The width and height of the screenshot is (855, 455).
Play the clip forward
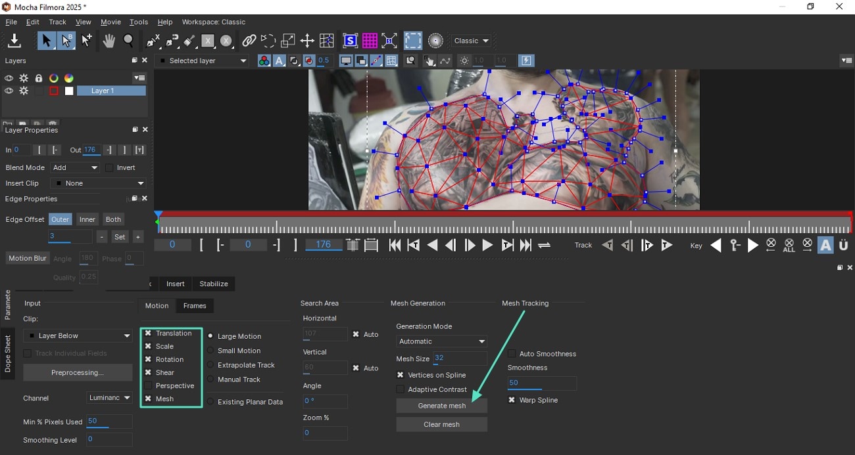(487, 246)
